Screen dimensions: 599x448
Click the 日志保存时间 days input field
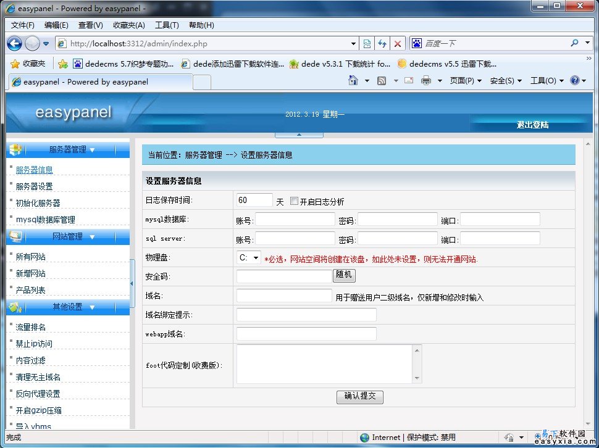point(254,200)
